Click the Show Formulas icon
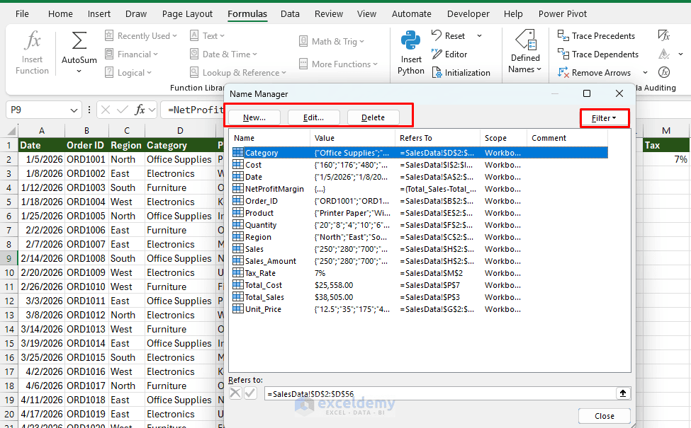 pyautogui.click(x=663, y=35)
